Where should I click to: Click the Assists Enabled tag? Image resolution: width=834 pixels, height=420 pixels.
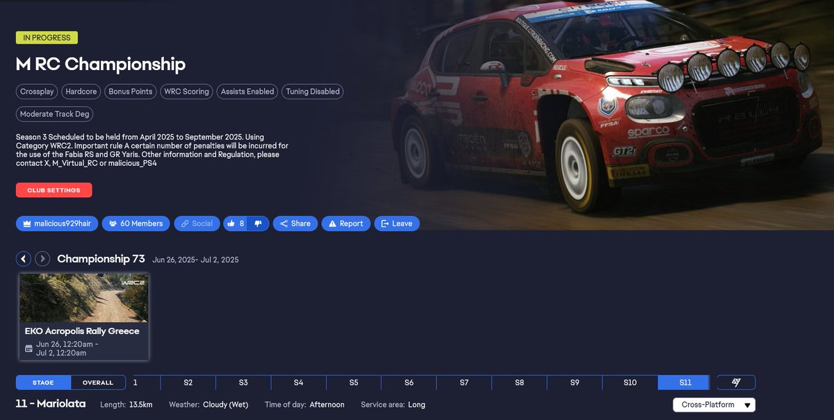[x=247, y=92]
